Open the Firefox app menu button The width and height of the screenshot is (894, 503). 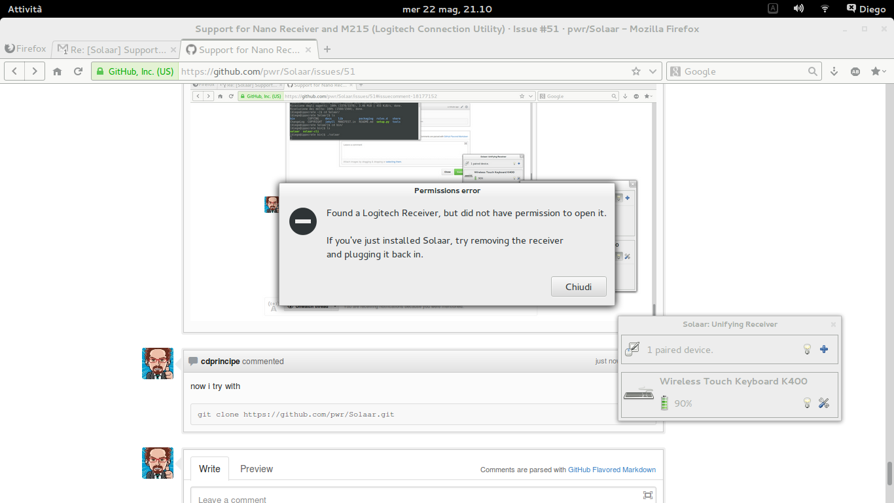click(x=26, y=48)
